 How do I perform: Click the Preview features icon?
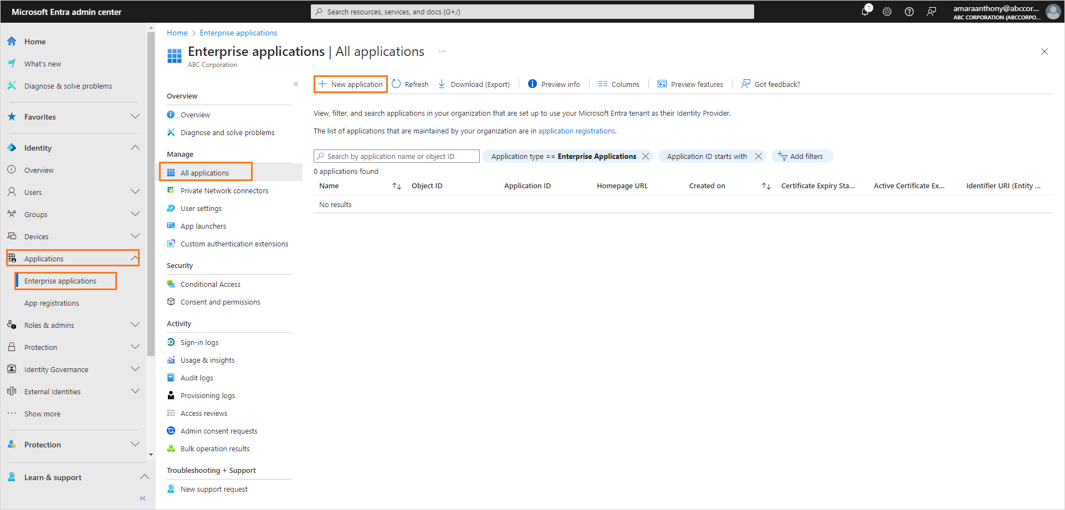tap(662, 84)
